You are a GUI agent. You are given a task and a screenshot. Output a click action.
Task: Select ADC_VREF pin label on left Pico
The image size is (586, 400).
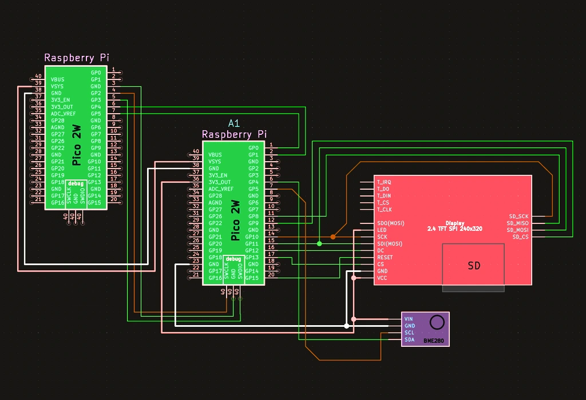63,114
